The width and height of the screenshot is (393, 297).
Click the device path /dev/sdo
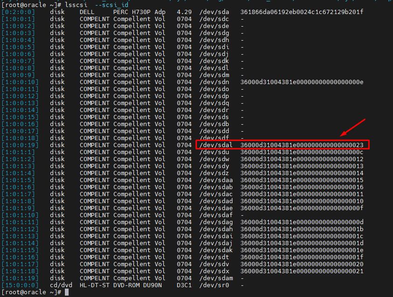(214, 89)
